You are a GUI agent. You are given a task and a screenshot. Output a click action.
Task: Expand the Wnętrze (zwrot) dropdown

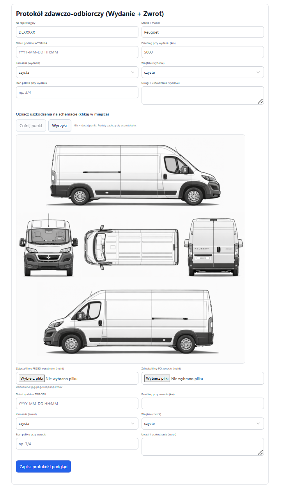203,423
